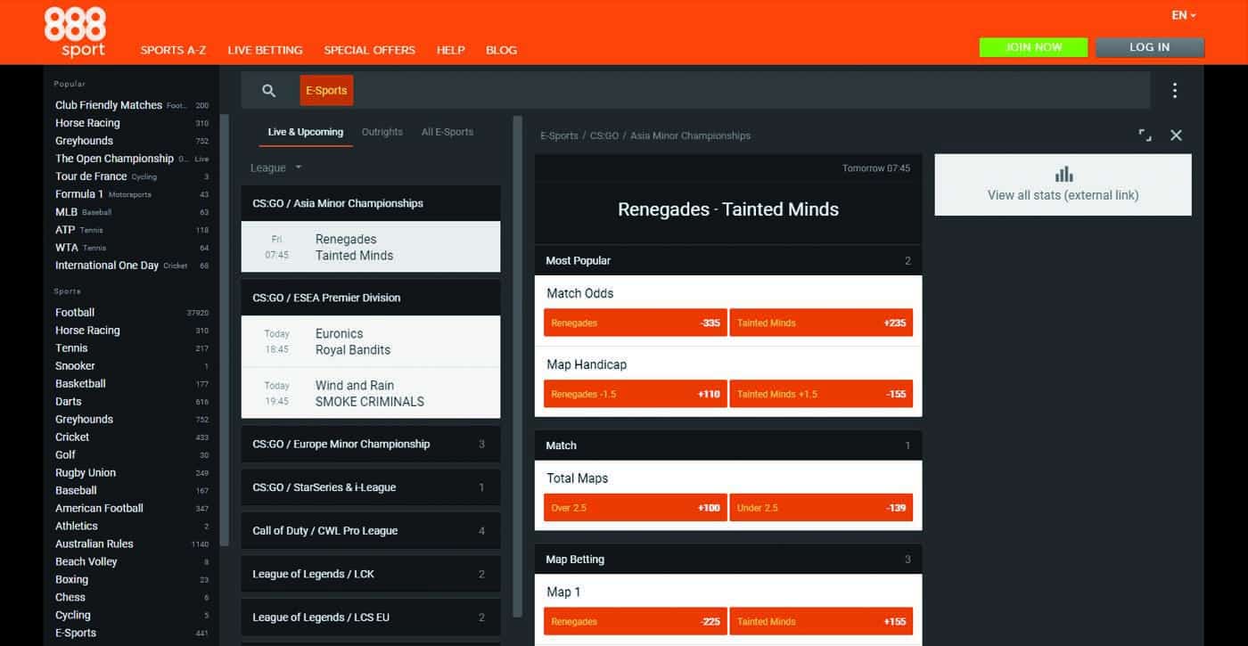This screenshot has width=1248, height=646.
Task: Bet Renegades Map 1 at -225
Action: click(x=635, y=622)
